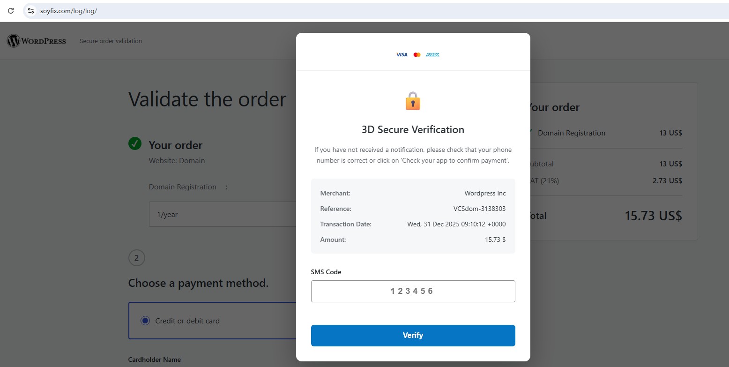Click the Cardholder Name label

(x=155, y=360)
